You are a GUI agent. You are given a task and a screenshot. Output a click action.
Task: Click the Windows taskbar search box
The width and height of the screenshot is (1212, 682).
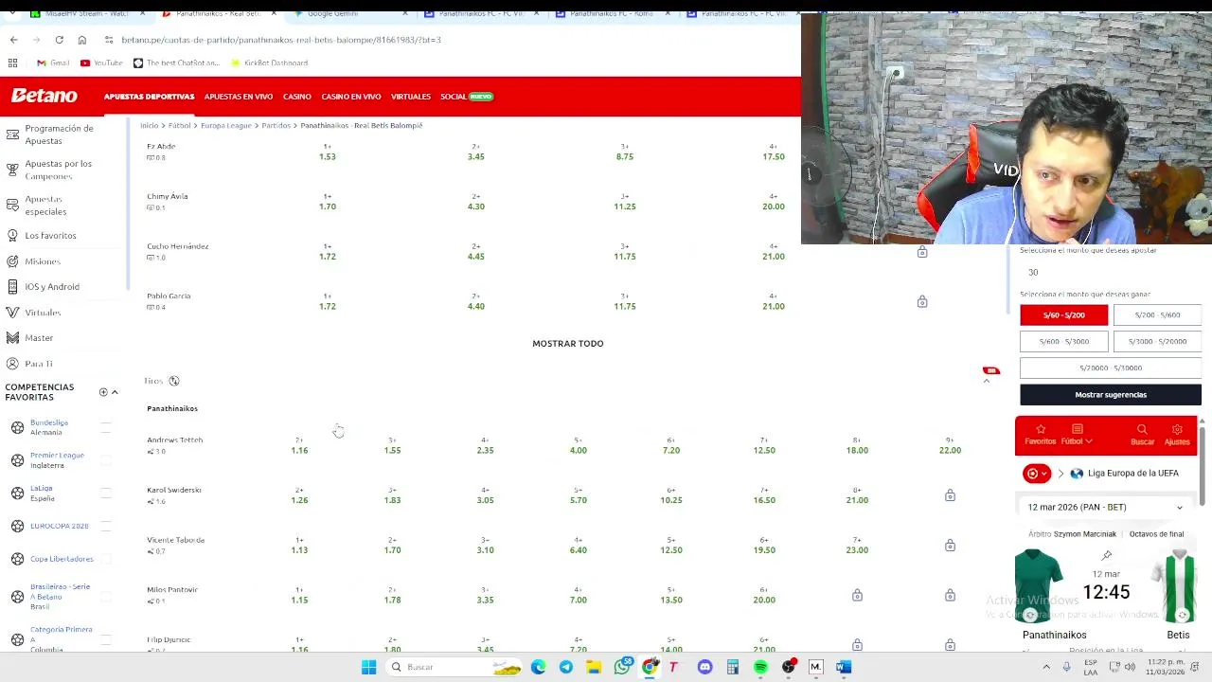click(x=455, y=667)
